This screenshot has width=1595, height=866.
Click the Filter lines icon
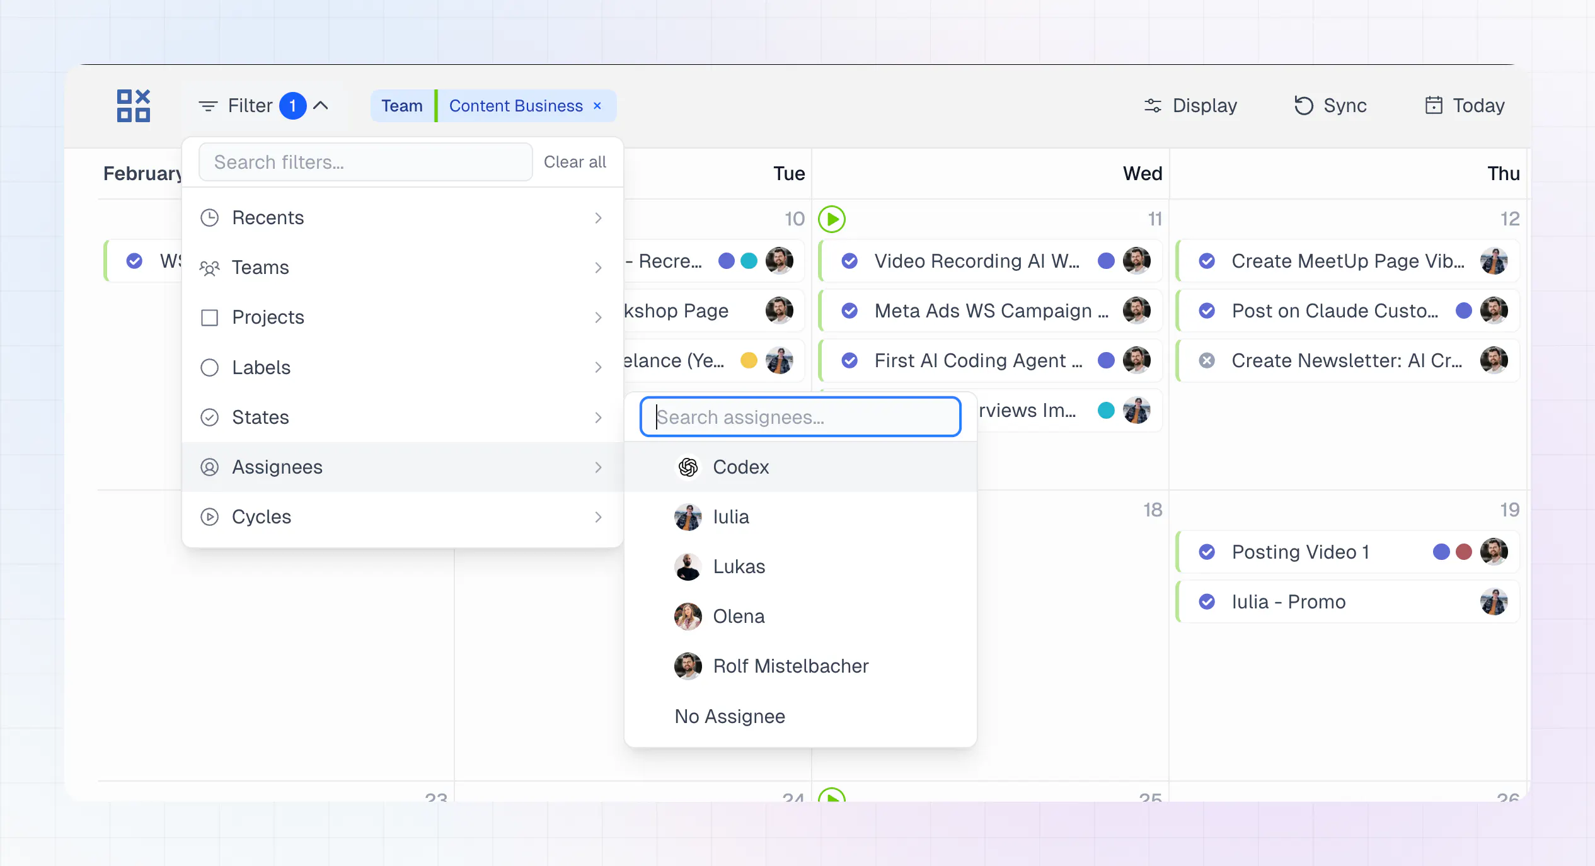pos(208,106)
